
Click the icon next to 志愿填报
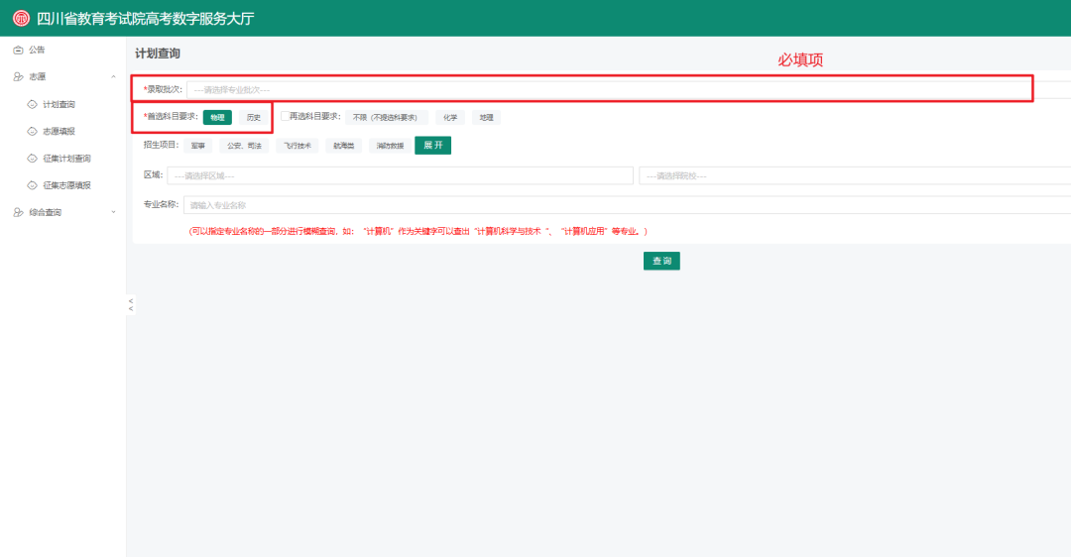pos(32,131)
